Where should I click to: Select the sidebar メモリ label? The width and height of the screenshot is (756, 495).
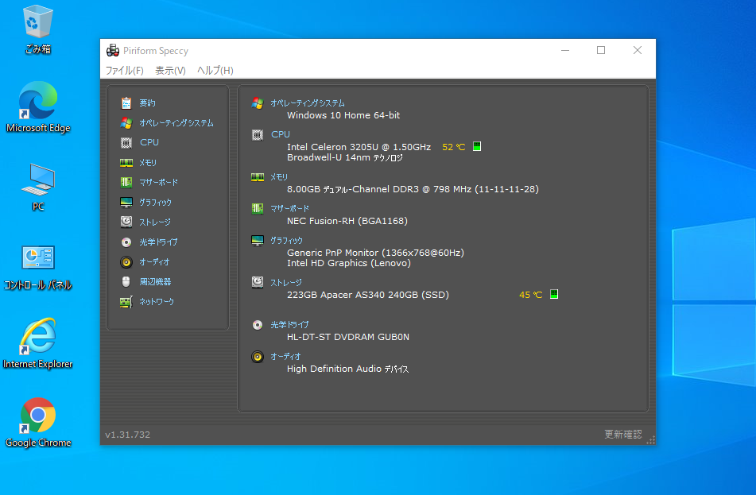click(x=148, y=163)
